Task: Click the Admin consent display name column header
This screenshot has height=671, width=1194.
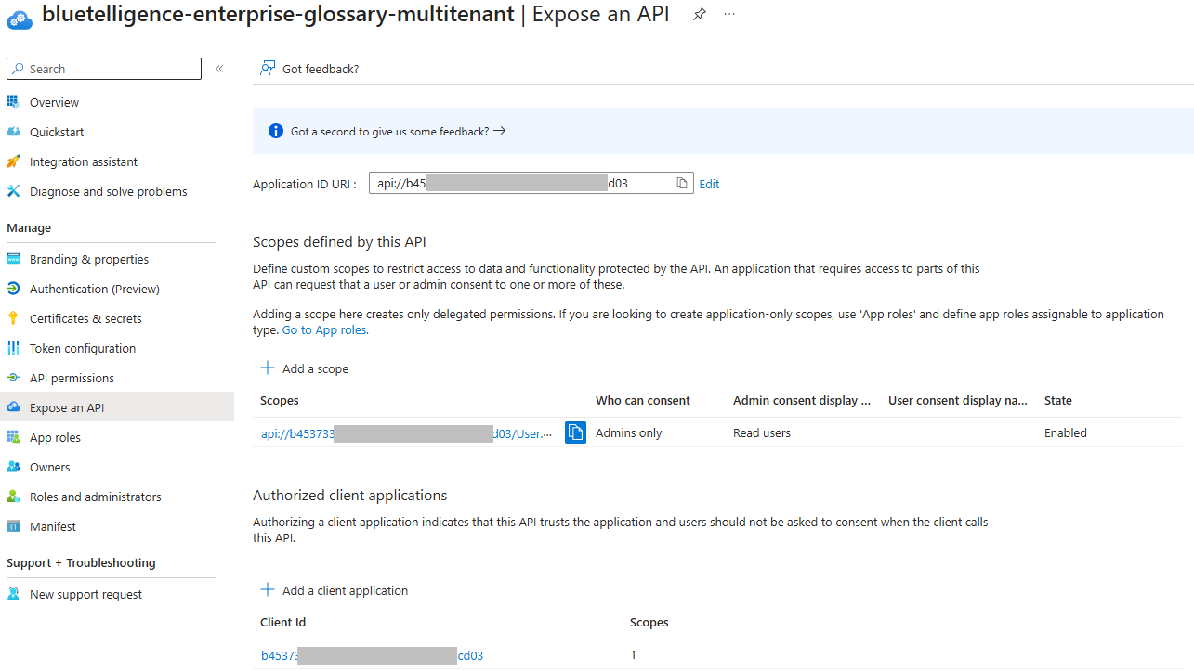Action: point(802,401)
